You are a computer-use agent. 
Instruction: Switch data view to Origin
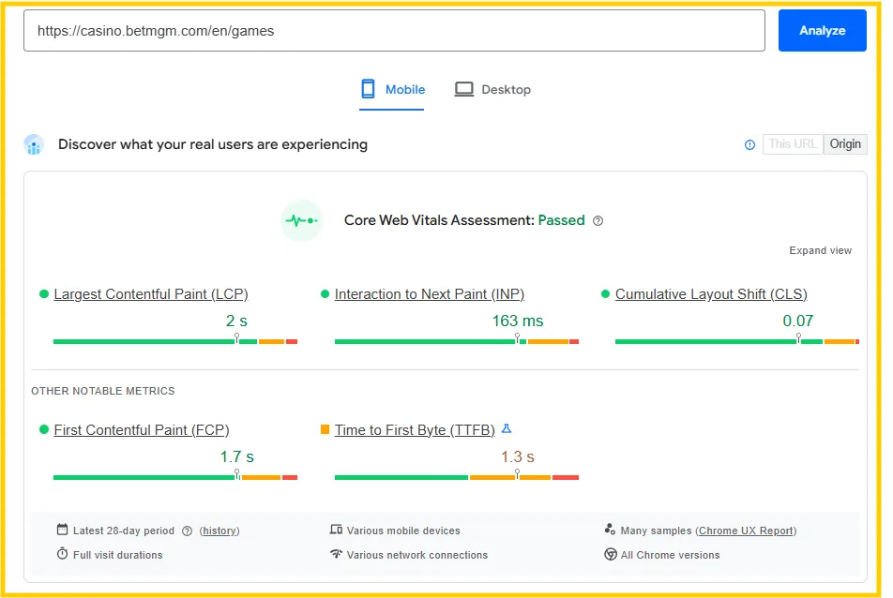point(845,144)
